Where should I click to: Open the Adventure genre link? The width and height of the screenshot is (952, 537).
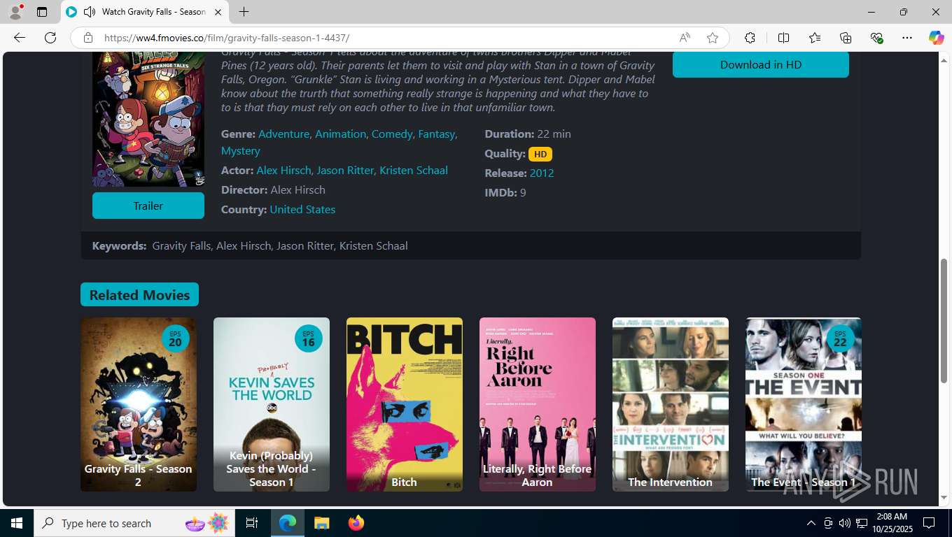(283, 134)
